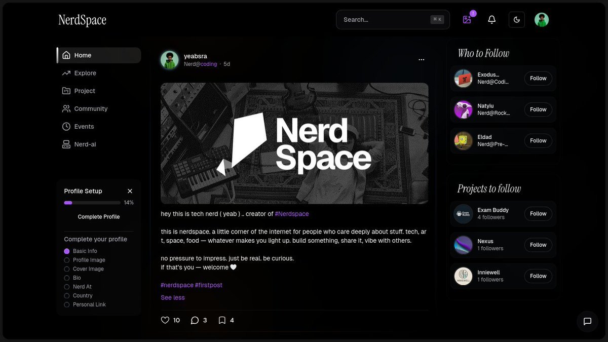
Task: Collapse the post with See less
Action: tap(173, 297)
